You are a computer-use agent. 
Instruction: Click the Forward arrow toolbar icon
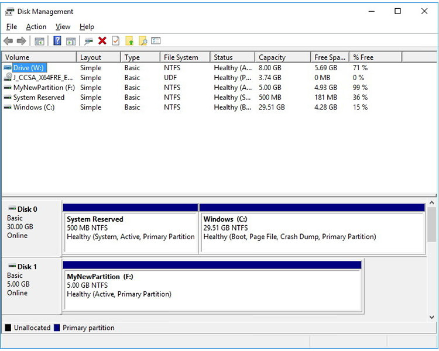(x=21, y=41)
